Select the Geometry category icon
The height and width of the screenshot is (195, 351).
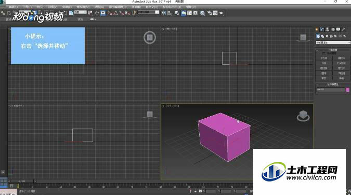(318, 36)
